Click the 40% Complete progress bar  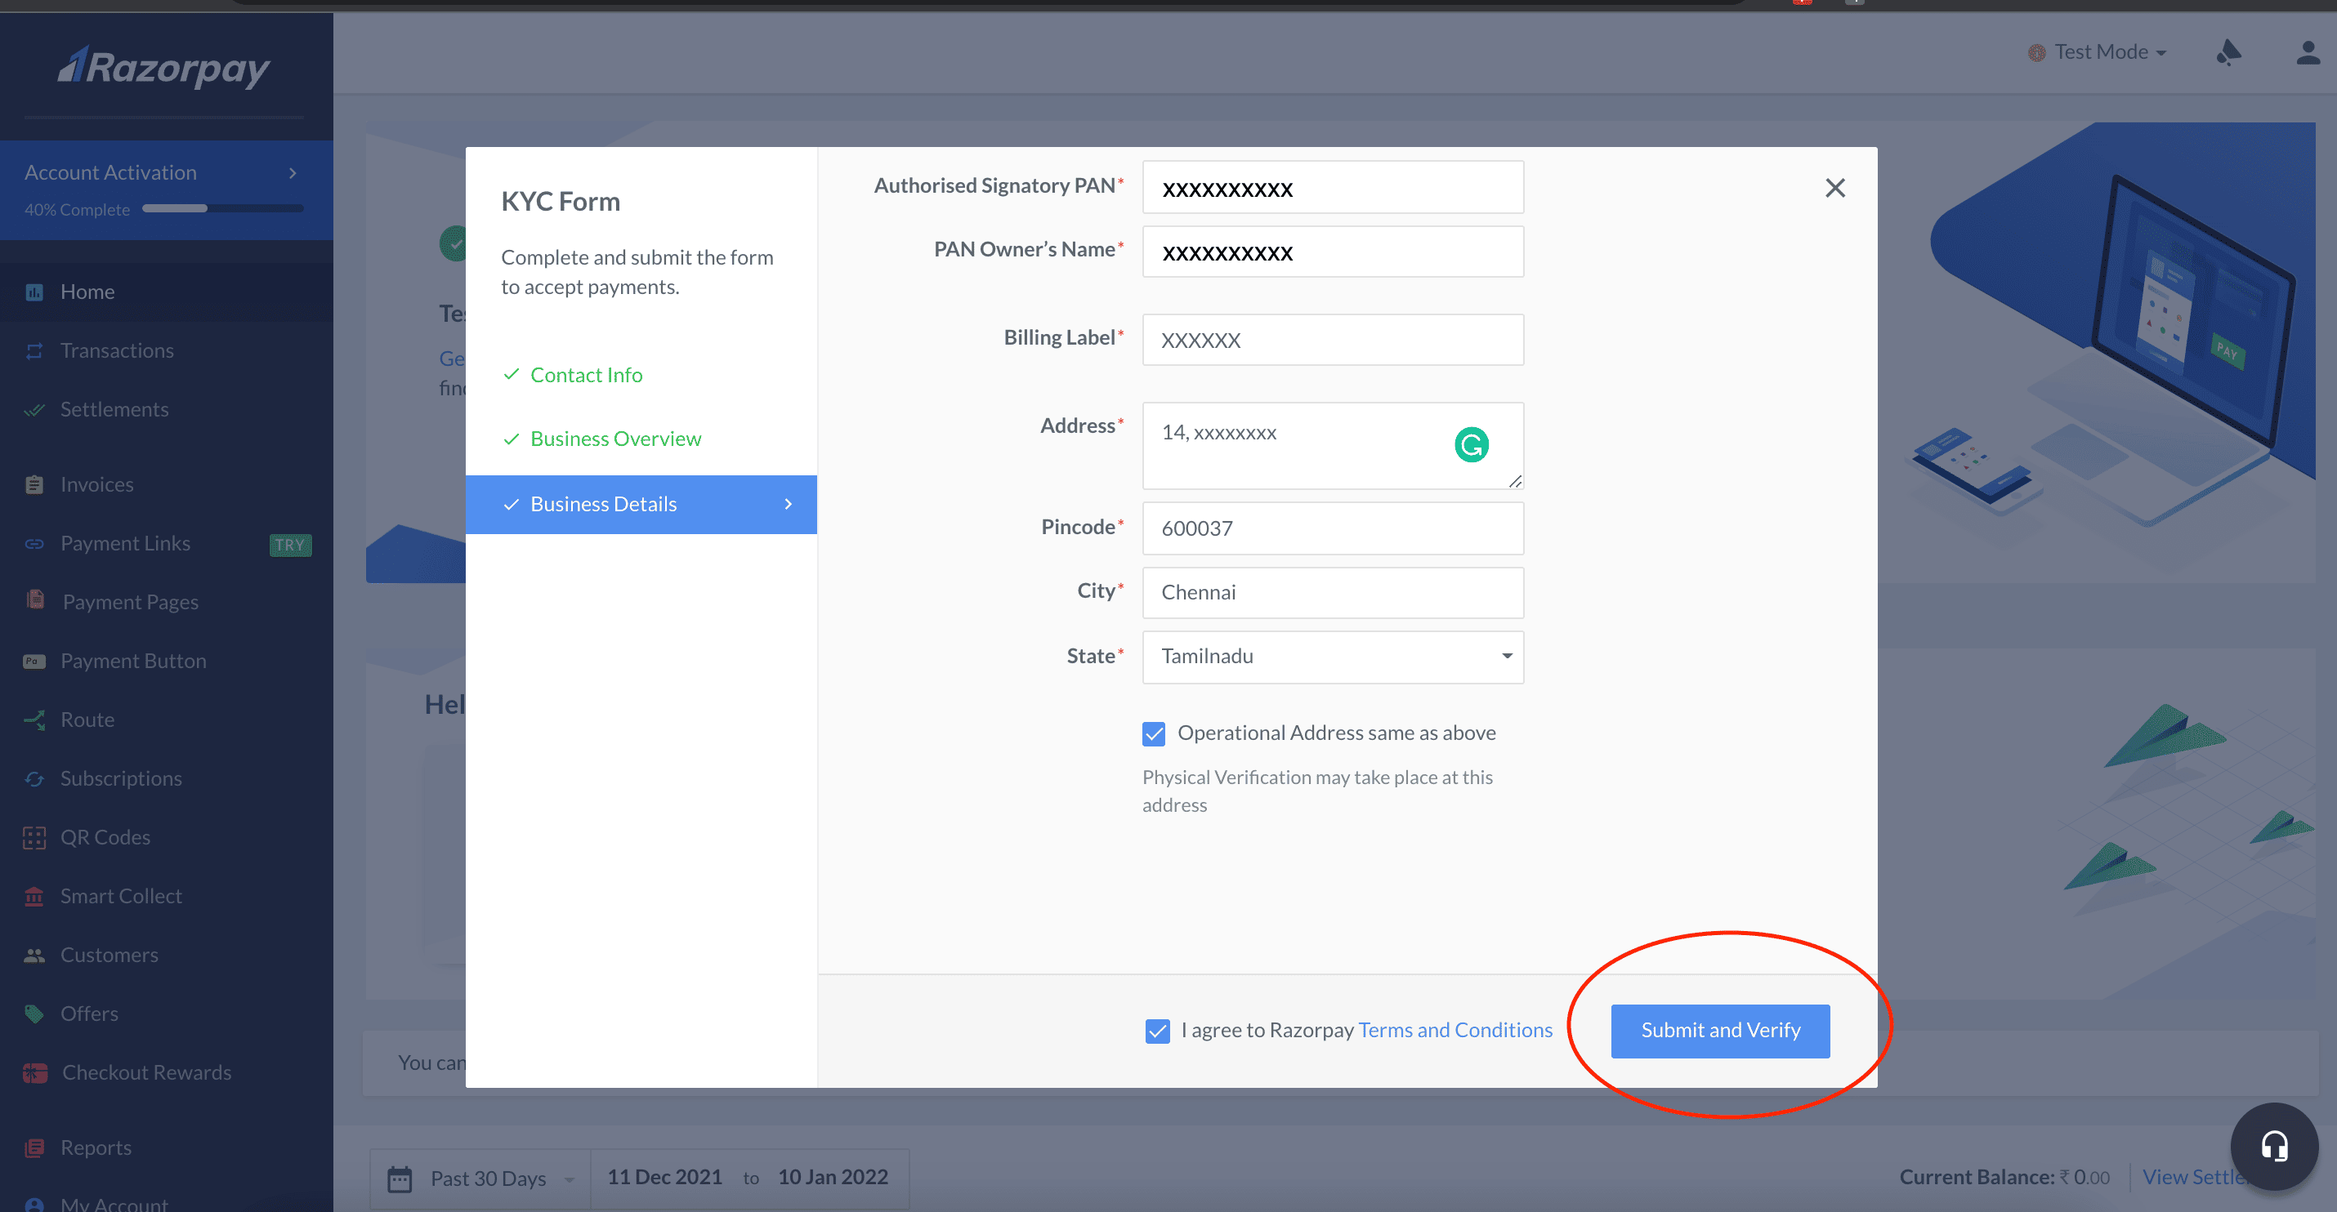[x=222, y=208]
